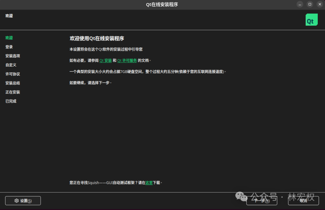Select the 许可协议 step in sidebar
Screen dimensions: 325x210
(13, 74)
